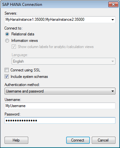Image resolution: width=120 pixels, height=148 pixels.
Task: Click the Language label
Action: coord(20,55)
